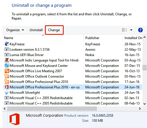
Task: Select Microsoft Mouse and Keyboard Center
Action: (73, 65)
